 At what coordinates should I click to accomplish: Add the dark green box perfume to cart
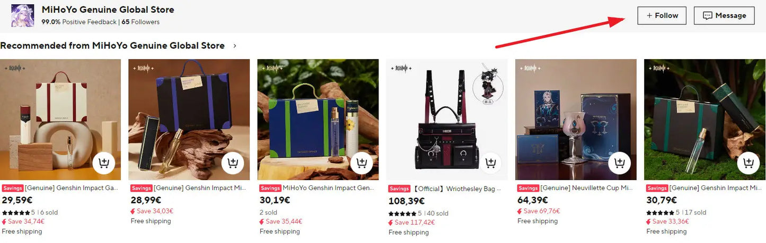click(748, 163)
